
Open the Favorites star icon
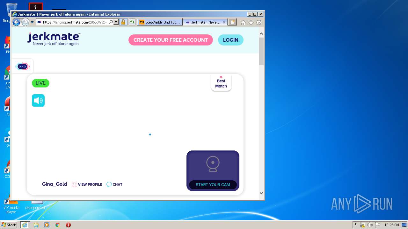click(x=251, y=23)
